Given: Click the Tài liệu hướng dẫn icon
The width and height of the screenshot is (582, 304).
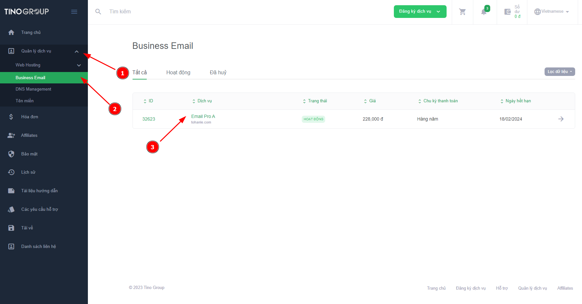Looking at the screenshot, I should click(11, 191).
